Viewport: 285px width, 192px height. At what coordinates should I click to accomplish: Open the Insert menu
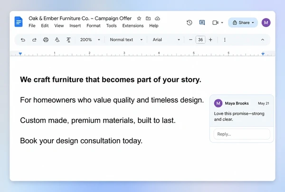click(75, 26)
